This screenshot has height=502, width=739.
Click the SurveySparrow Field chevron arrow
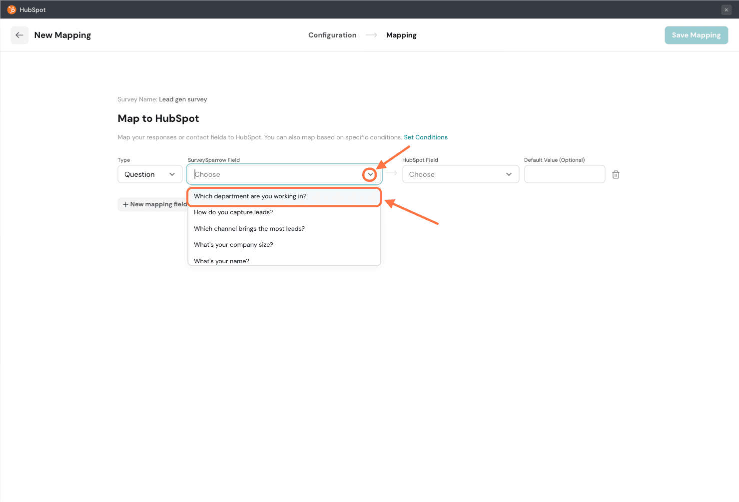pyautogui.click(x=370, y=174)
